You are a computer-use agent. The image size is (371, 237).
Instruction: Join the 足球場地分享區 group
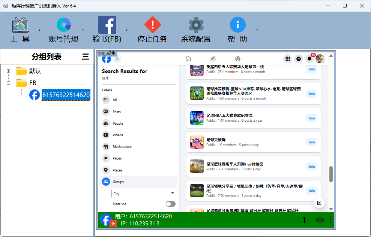[x=311, y=191]
